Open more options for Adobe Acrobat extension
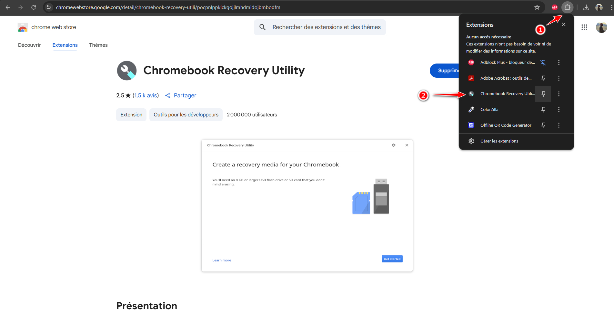614x316 pixels. click(559, 78)
